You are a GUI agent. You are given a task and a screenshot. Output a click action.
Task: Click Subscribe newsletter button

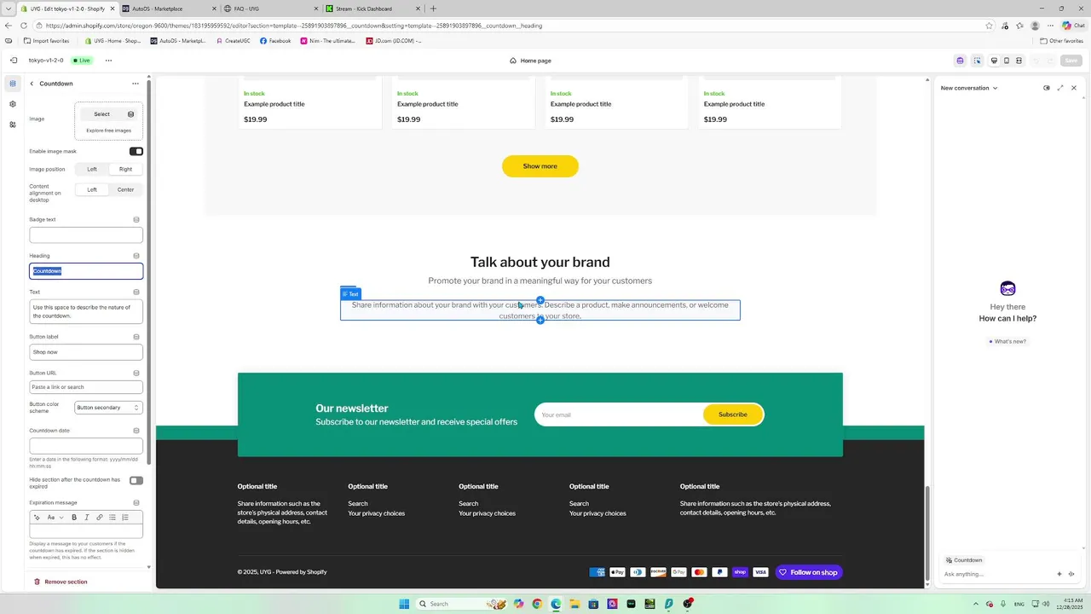(x=732, y=414)
